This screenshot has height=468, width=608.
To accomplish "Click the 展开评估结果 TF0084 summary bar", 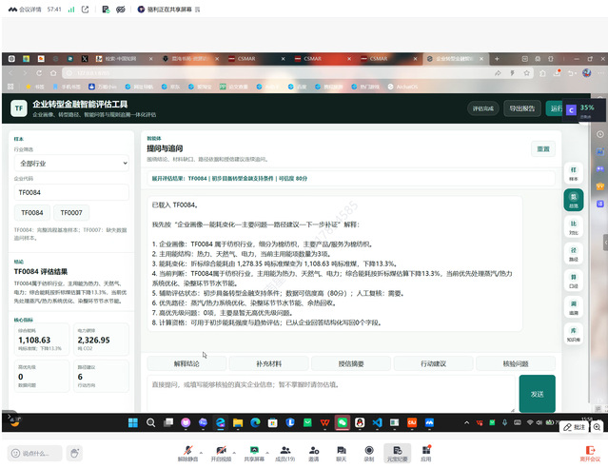I will coord(351,179).
